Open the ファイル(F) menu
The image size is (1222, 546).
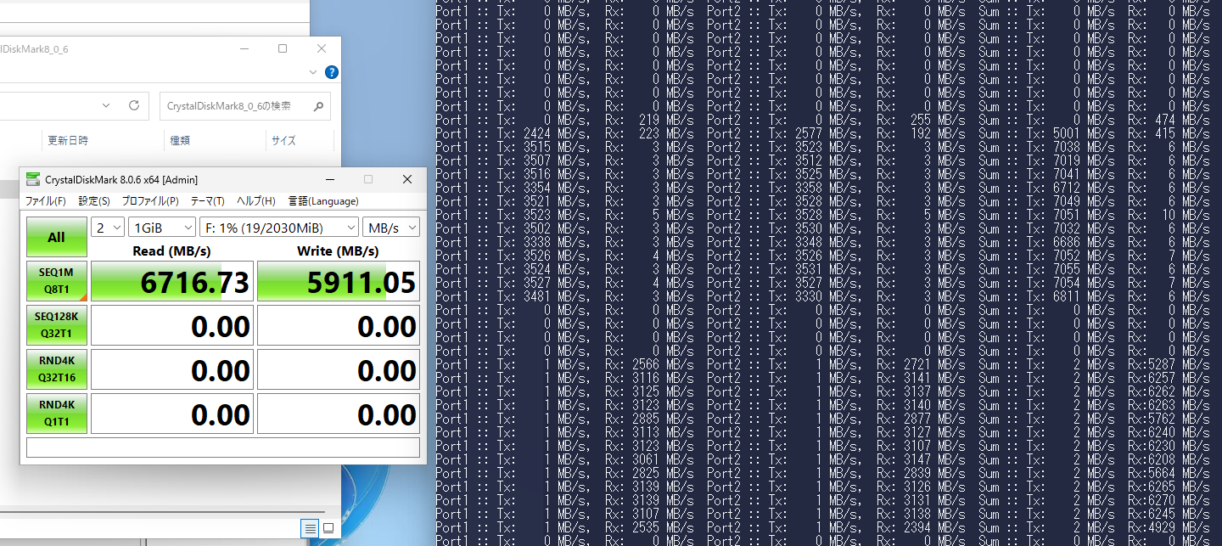click(46, 201)
